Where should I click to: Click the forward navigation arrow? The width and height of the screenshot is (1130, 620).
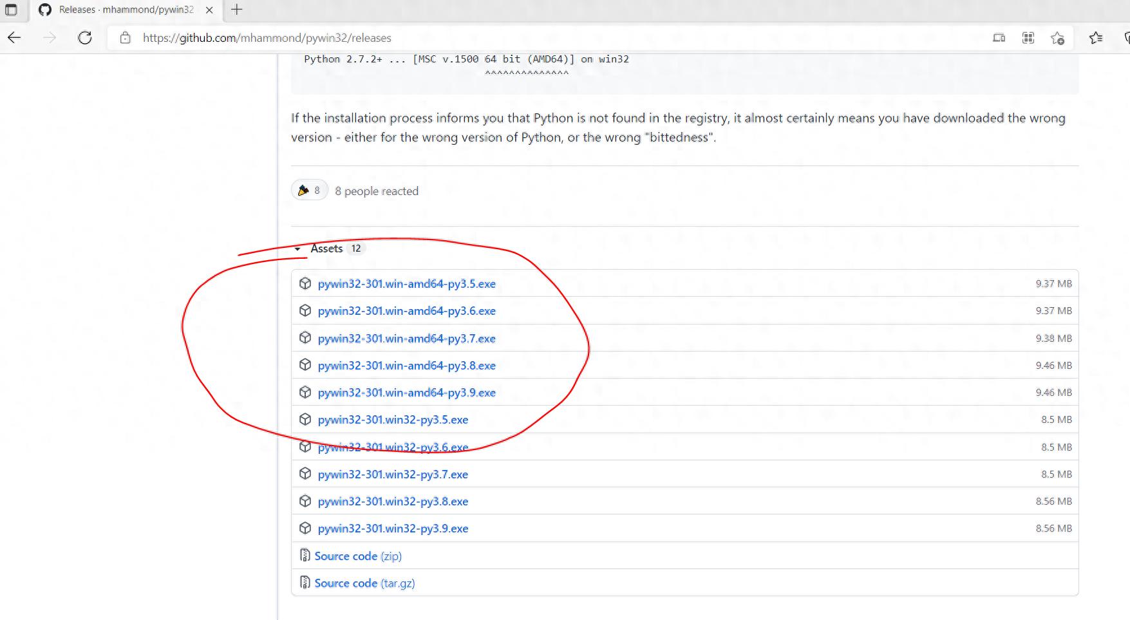point(50,38)
